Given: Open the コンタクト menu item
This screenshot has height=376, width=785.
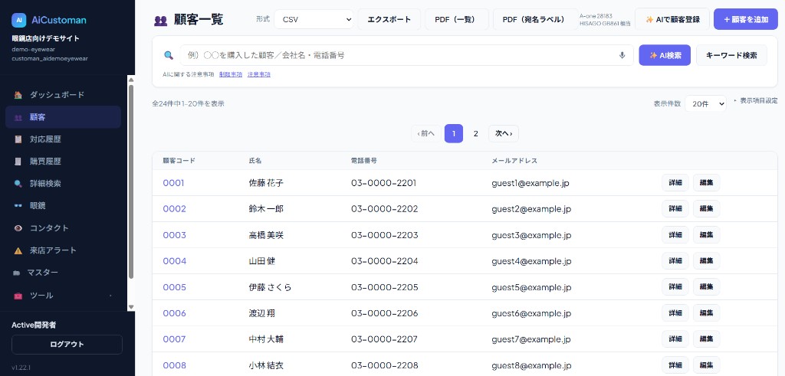Looking at the screenshot, I should [63, 228].
